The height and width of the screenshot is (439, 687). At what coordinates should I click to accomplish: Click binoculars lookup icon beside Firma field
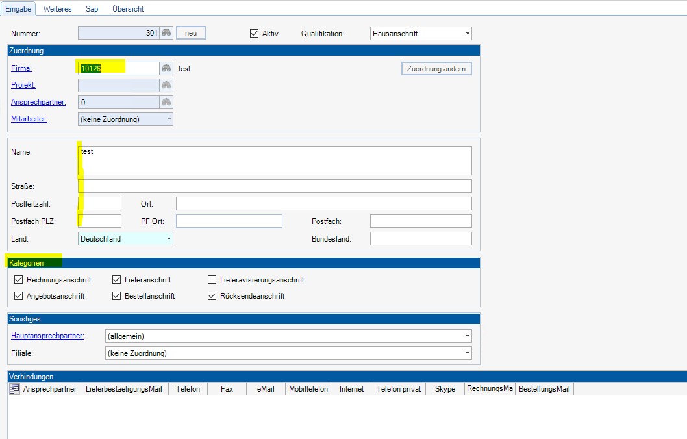166,68
